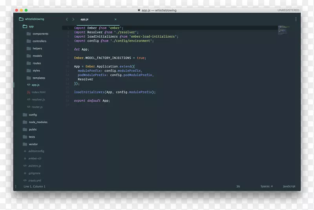Image resolution: width=314 pixels, height=210 pixels.
Task: Open .gitignore file
Action: click(x=32, y=173)
